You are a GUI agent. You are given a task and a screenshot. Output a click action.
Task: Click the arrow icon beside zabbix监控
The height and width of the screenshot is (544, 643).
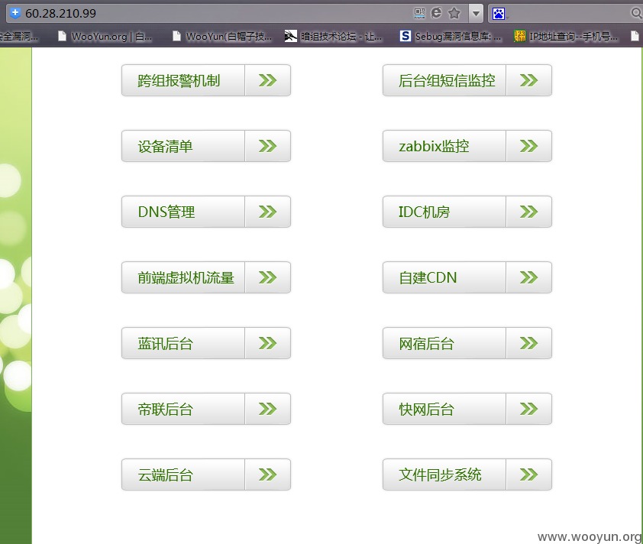pos(528,146)
